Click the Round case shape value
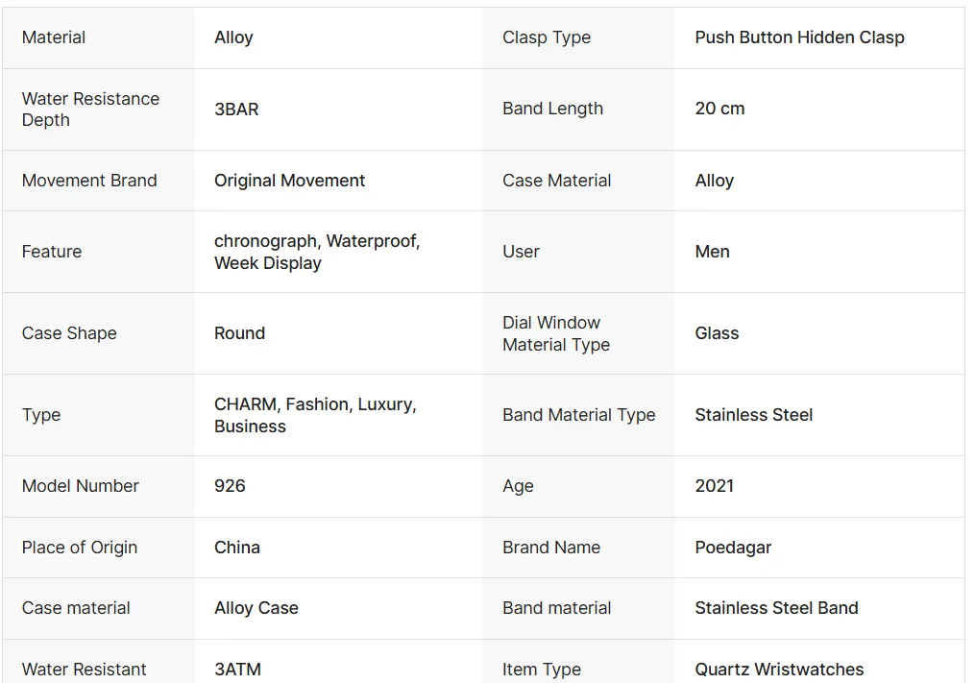The width and height of the screenshot is (975, 683). 239,333
